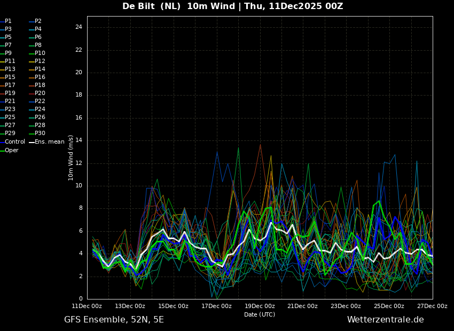Click the P20 legend entry
Viewport: 454px width, 331px height.
click(x=37, y=93)
